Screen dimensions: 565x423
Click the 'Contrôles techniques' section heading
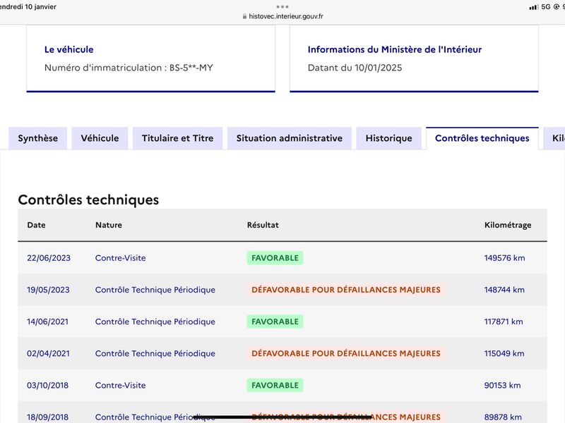[x=88, y=200]
